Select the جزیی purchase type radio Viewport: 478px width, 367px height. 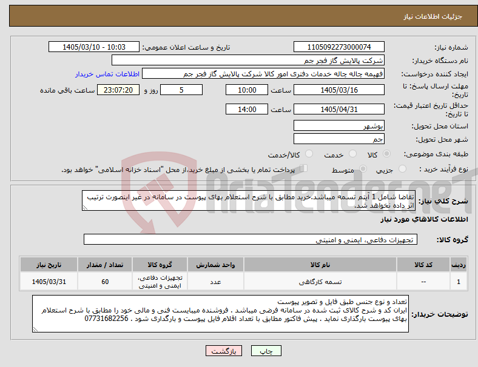(x=402, y=169)
